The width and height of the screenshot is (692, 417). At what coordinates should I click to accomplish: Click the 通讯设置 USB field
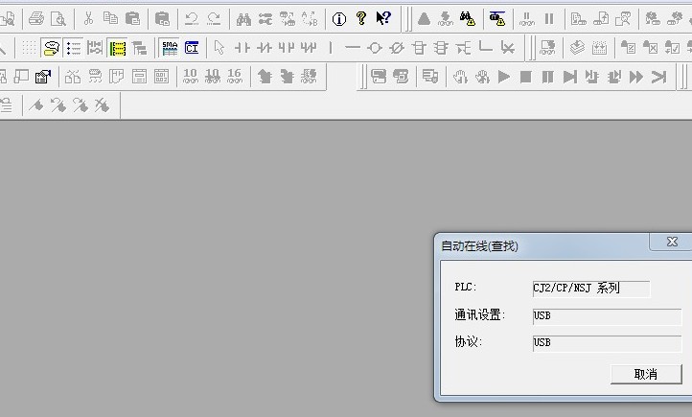click(x=606, y=316)
